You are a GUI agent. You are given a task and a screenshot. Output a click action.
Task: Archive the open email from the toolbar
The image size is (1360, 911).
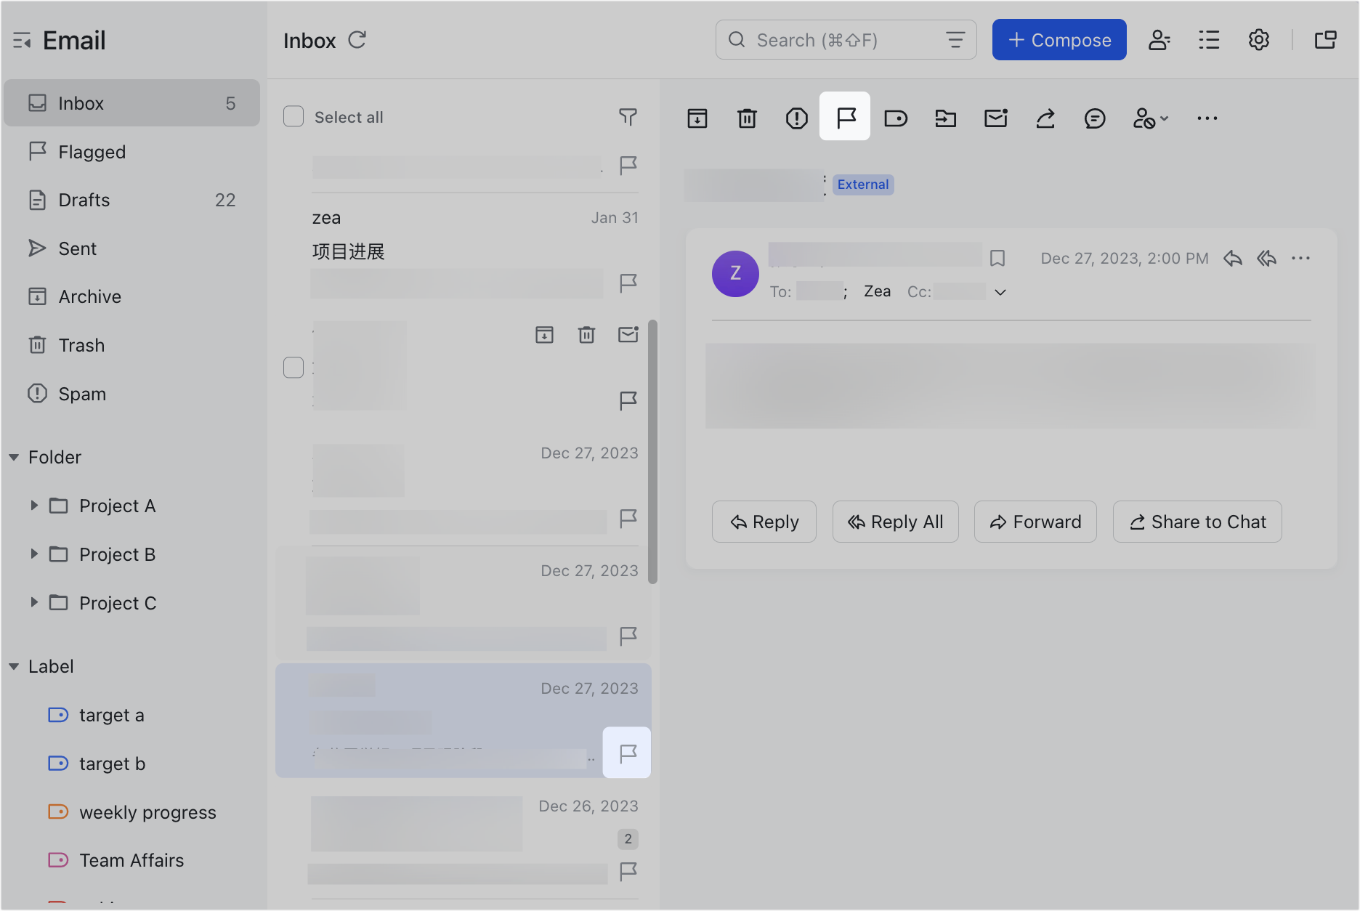point(697,117)
